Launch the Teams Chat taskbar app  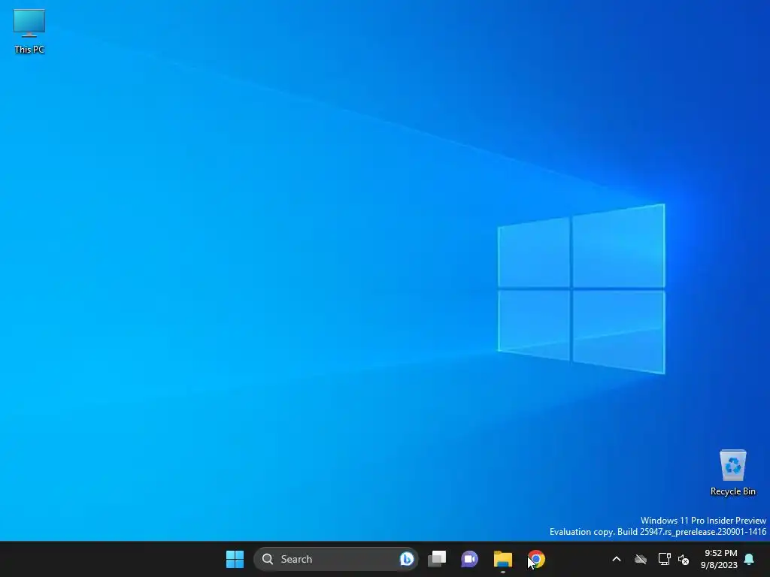click(469, 559)
